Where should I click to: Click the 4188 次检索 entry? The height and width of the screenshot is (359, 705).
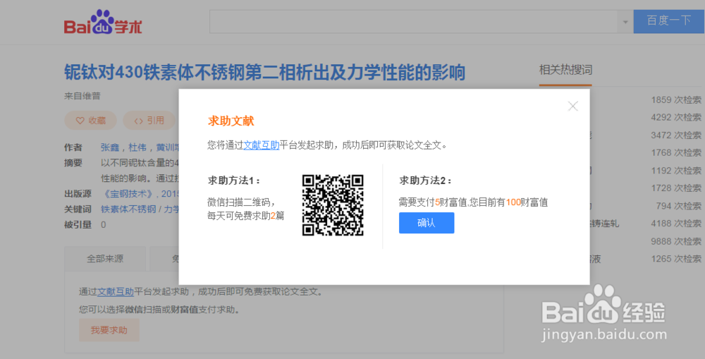click(x=676, y=224)
